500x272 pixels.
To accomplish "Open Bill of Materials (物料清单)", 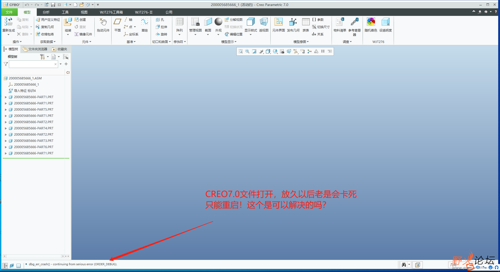I will [340, 25].
